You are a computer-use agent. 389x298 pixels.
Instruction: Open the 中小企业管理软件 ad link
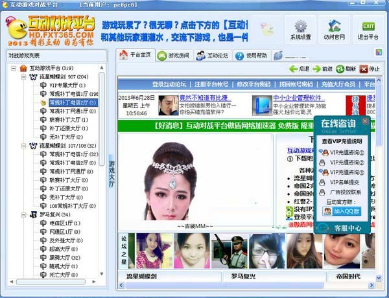pos(299,98)
